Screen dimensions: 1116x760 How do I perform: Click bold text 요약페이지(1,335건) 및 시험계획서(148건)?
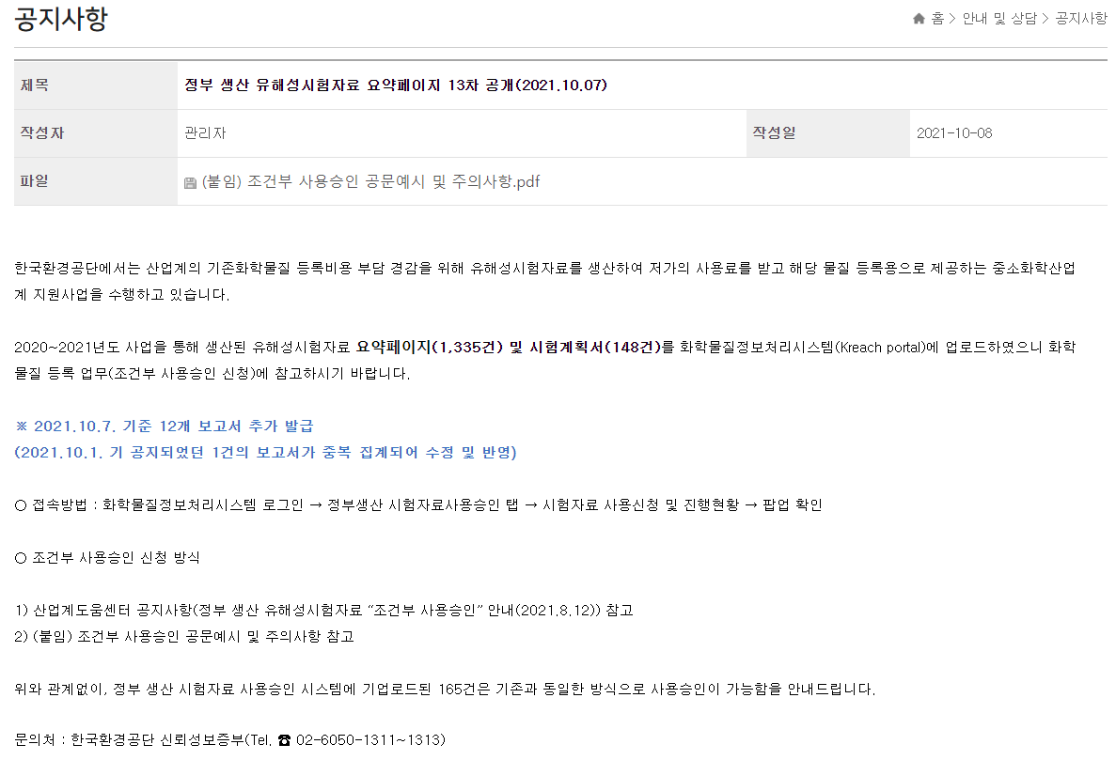[x=509, y=347]
